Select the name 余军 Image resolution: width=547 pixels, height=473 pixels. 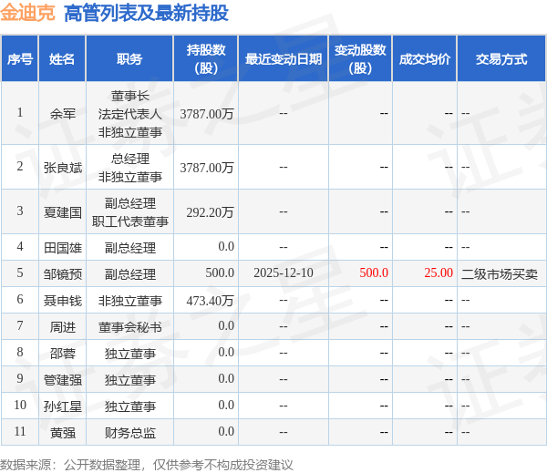point(63,114)
